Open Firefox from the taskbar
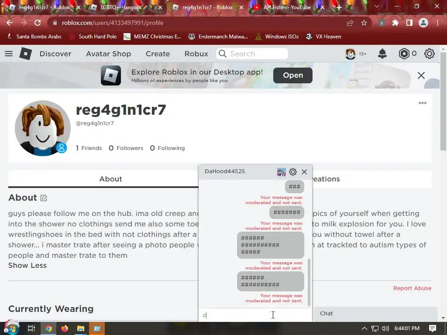 [65, 328]
